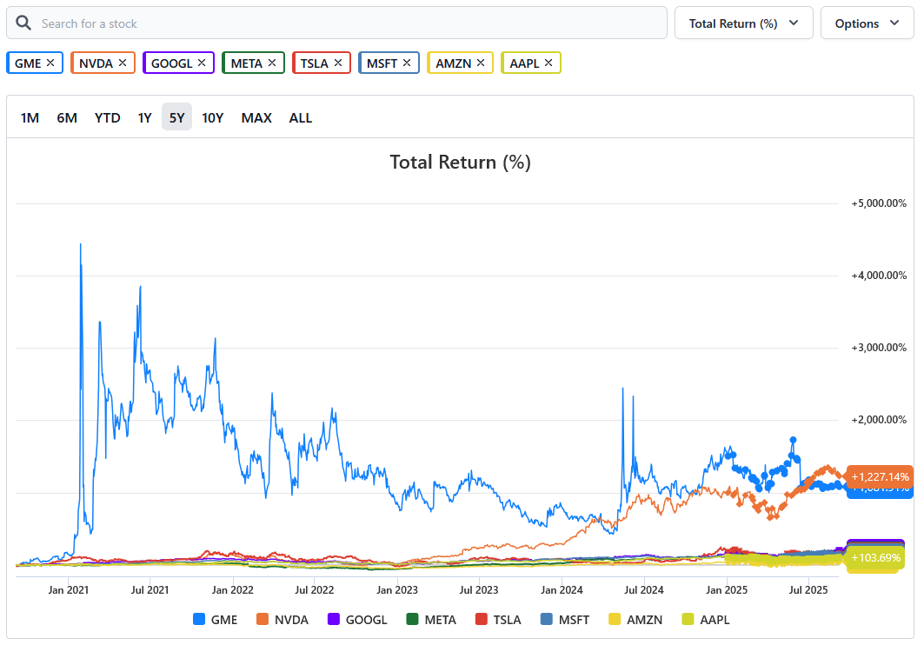Toggle GOOGL series in chart legend

click(358, 620)
